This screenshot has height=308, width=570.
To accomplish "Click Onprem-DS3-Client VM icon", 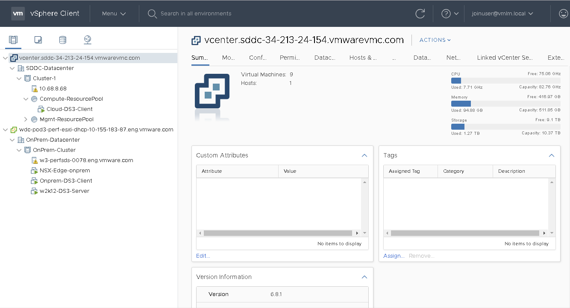I will click(35, 181).
